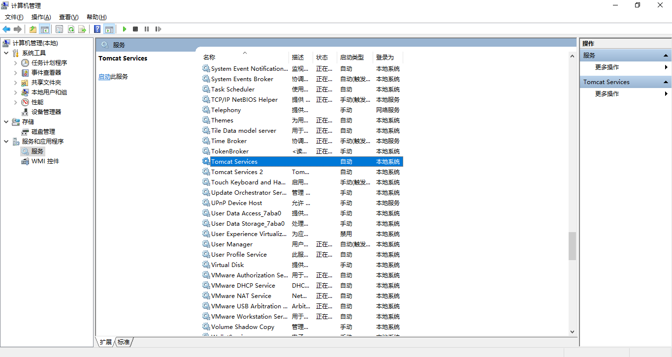Open the Help question mark icon
This screenshot has height=357, width=672.
97,29
